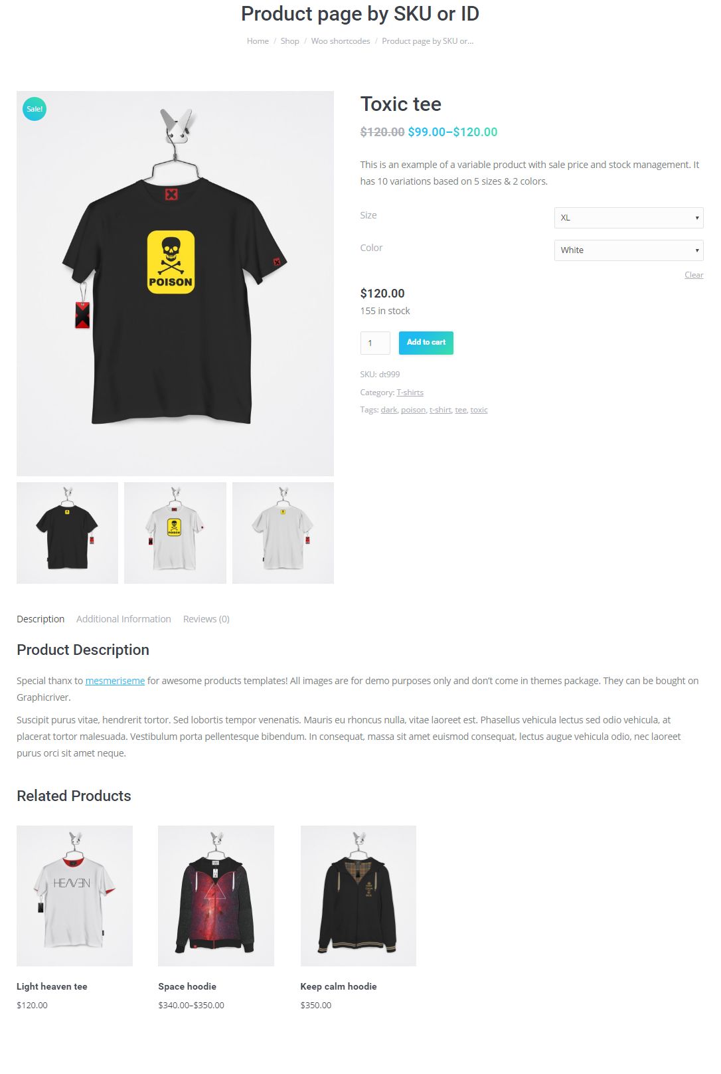Screen dimensions: 721x1074
Task: Open the Keep calm hoodie product title
Action: point(339,986)
